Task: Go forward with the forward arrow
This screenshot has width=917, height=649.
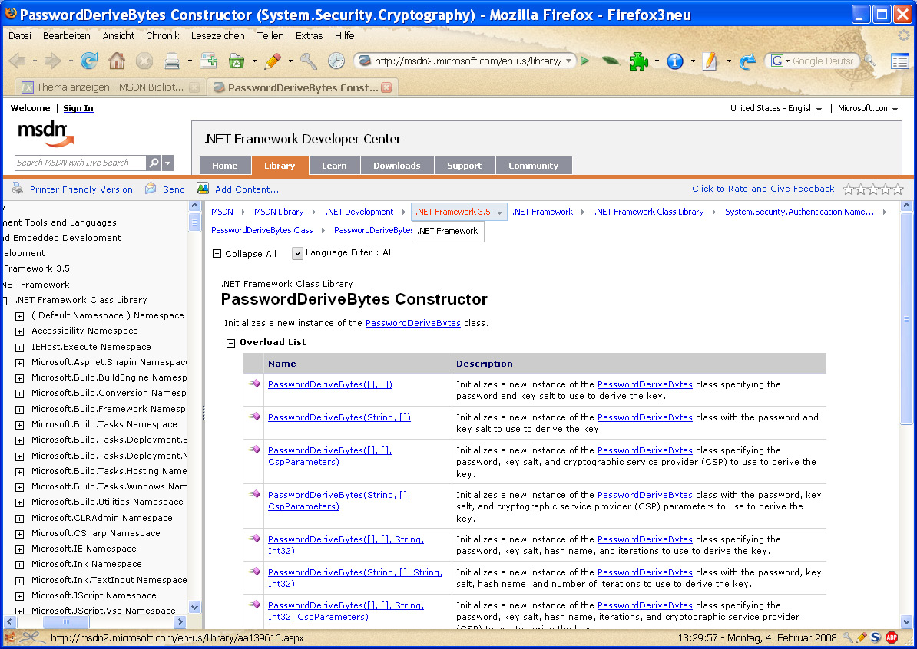Action: point(53,61)
